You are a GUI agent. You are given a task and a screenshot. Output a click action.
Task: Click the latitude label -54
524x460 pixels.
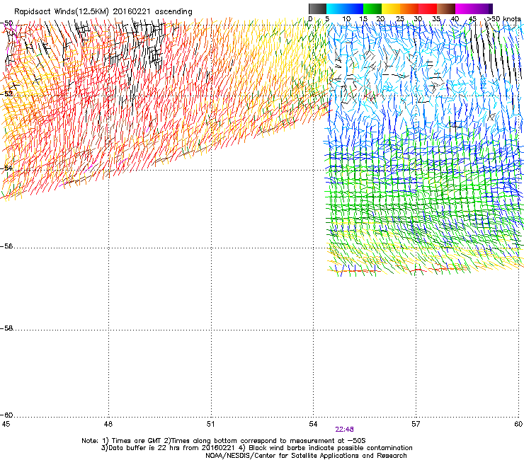coord(6,168)
